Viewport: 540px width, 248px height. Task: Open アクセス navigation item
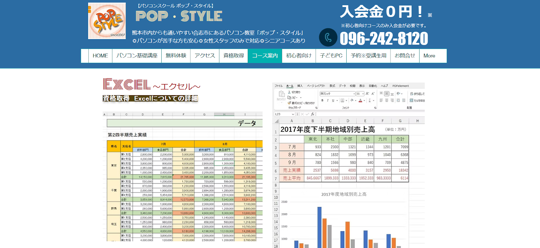(205, 56)
